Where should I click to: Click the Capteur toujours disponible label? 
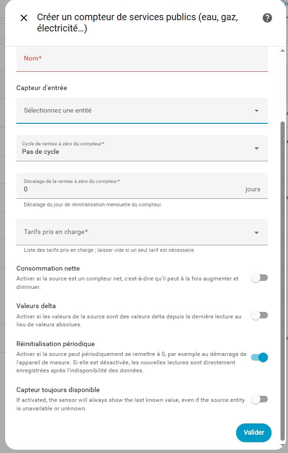[58, 390]
